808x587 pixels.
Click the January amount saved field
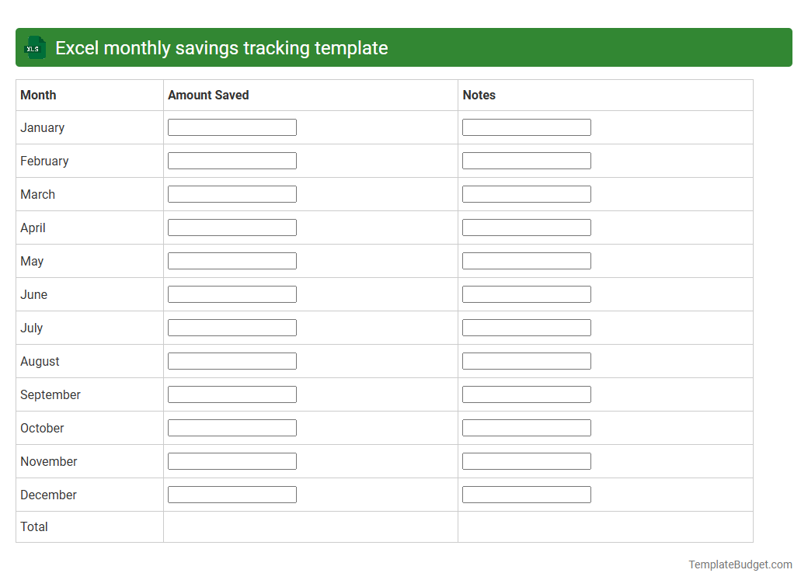pos(232,127)
